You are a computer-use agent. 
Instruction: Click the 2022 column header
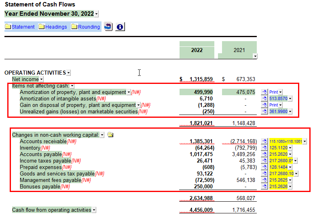coord(197,50)
